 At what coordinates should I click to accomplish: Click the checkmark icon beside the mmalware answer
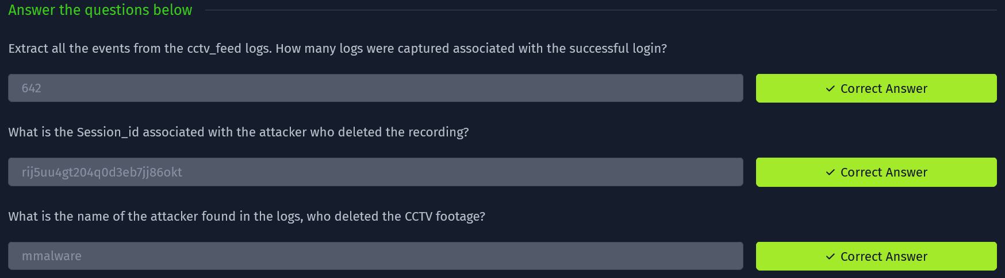(830, 257)
